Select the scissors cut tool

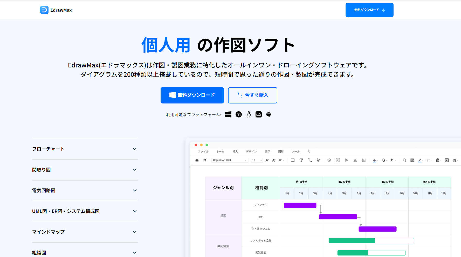(197, 160)
